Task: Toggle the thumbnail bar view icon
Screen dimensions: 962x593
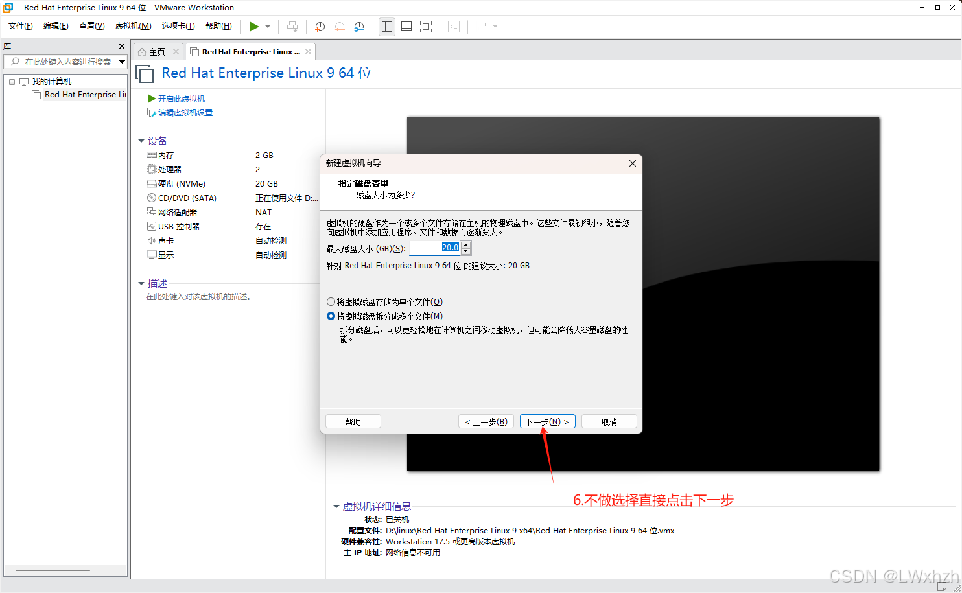Action: [406, 27]
